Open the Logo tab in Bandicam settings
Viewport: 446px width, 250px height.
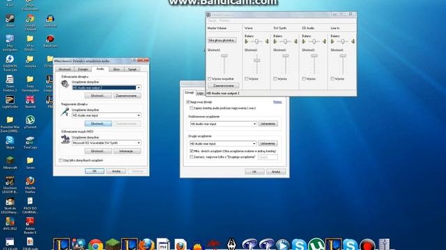click(x=200, y=93)
